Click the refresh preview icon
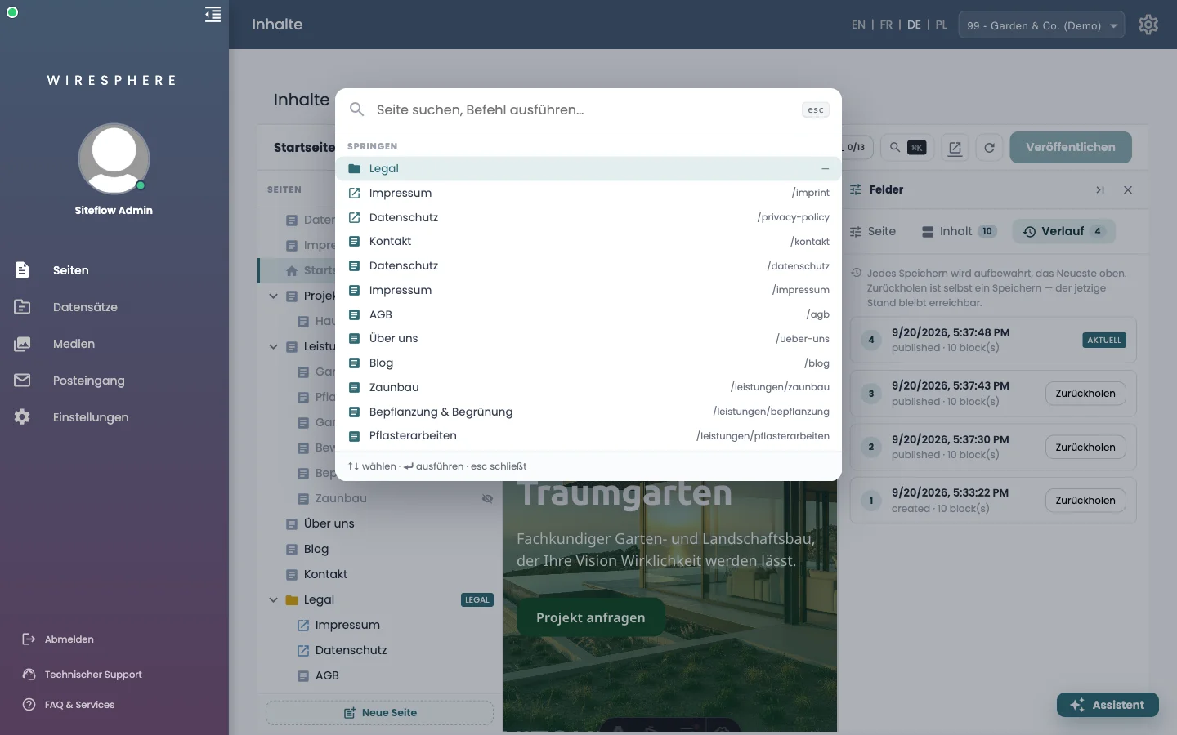This screenshot has width=1177, height=735. click(x=989, y=148)
